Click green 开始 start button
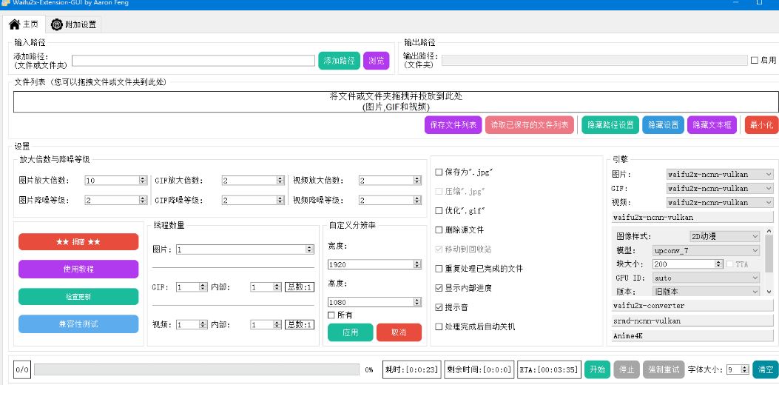Viewport: 779px width, 402px height. (597, 369)
